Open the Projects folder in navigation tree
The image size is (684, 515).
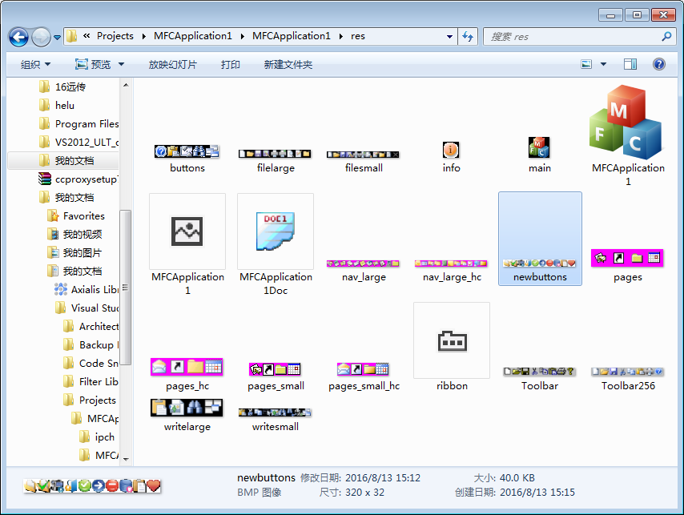point(97,400)
